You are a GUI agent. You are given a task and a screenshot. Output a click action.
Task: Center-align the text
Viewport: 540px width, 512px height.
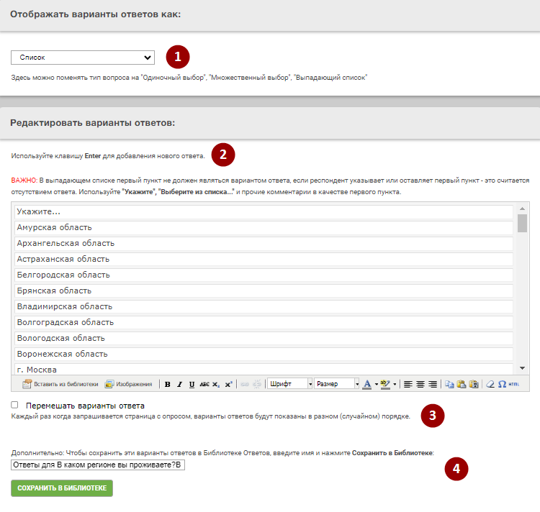(x=420, y=384)
